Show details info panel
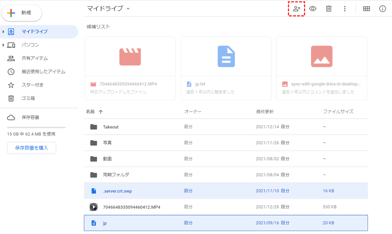392x234 pixels. [x=382, y=9]
